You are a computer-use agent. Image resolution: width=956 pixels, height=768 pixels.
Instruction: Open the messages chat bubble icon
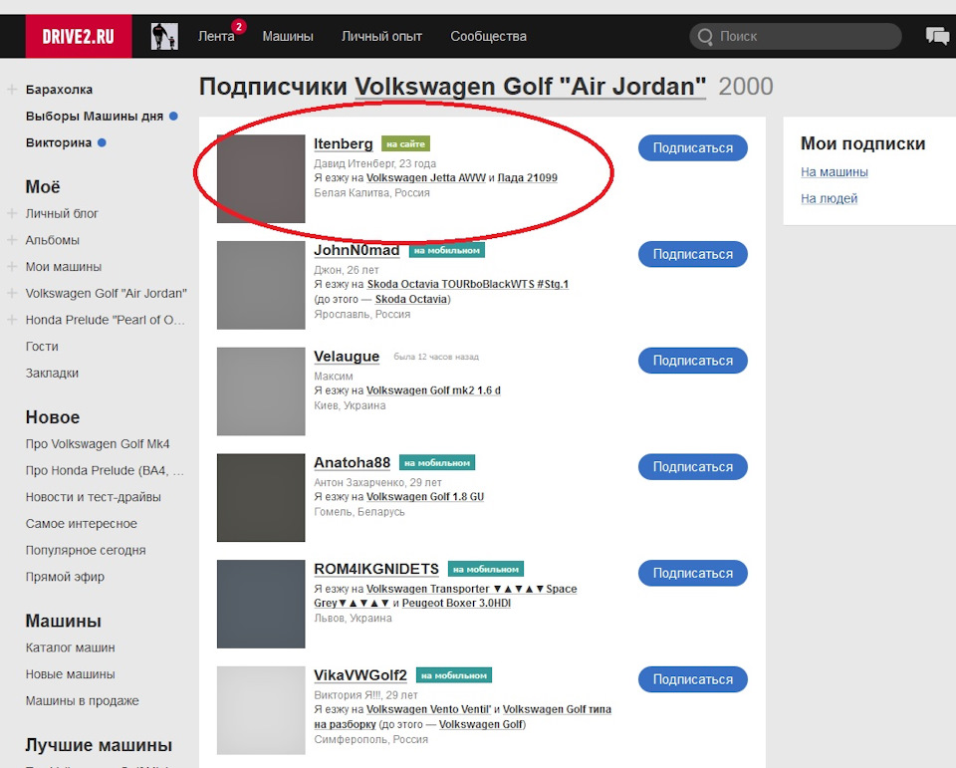(x=937, y=36)
